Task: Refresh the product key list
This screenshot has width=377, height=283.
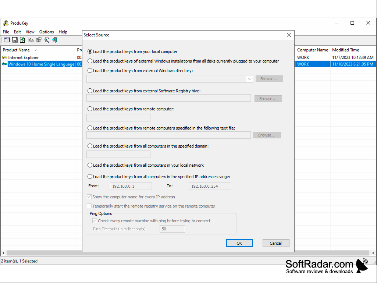Action: 22,40
